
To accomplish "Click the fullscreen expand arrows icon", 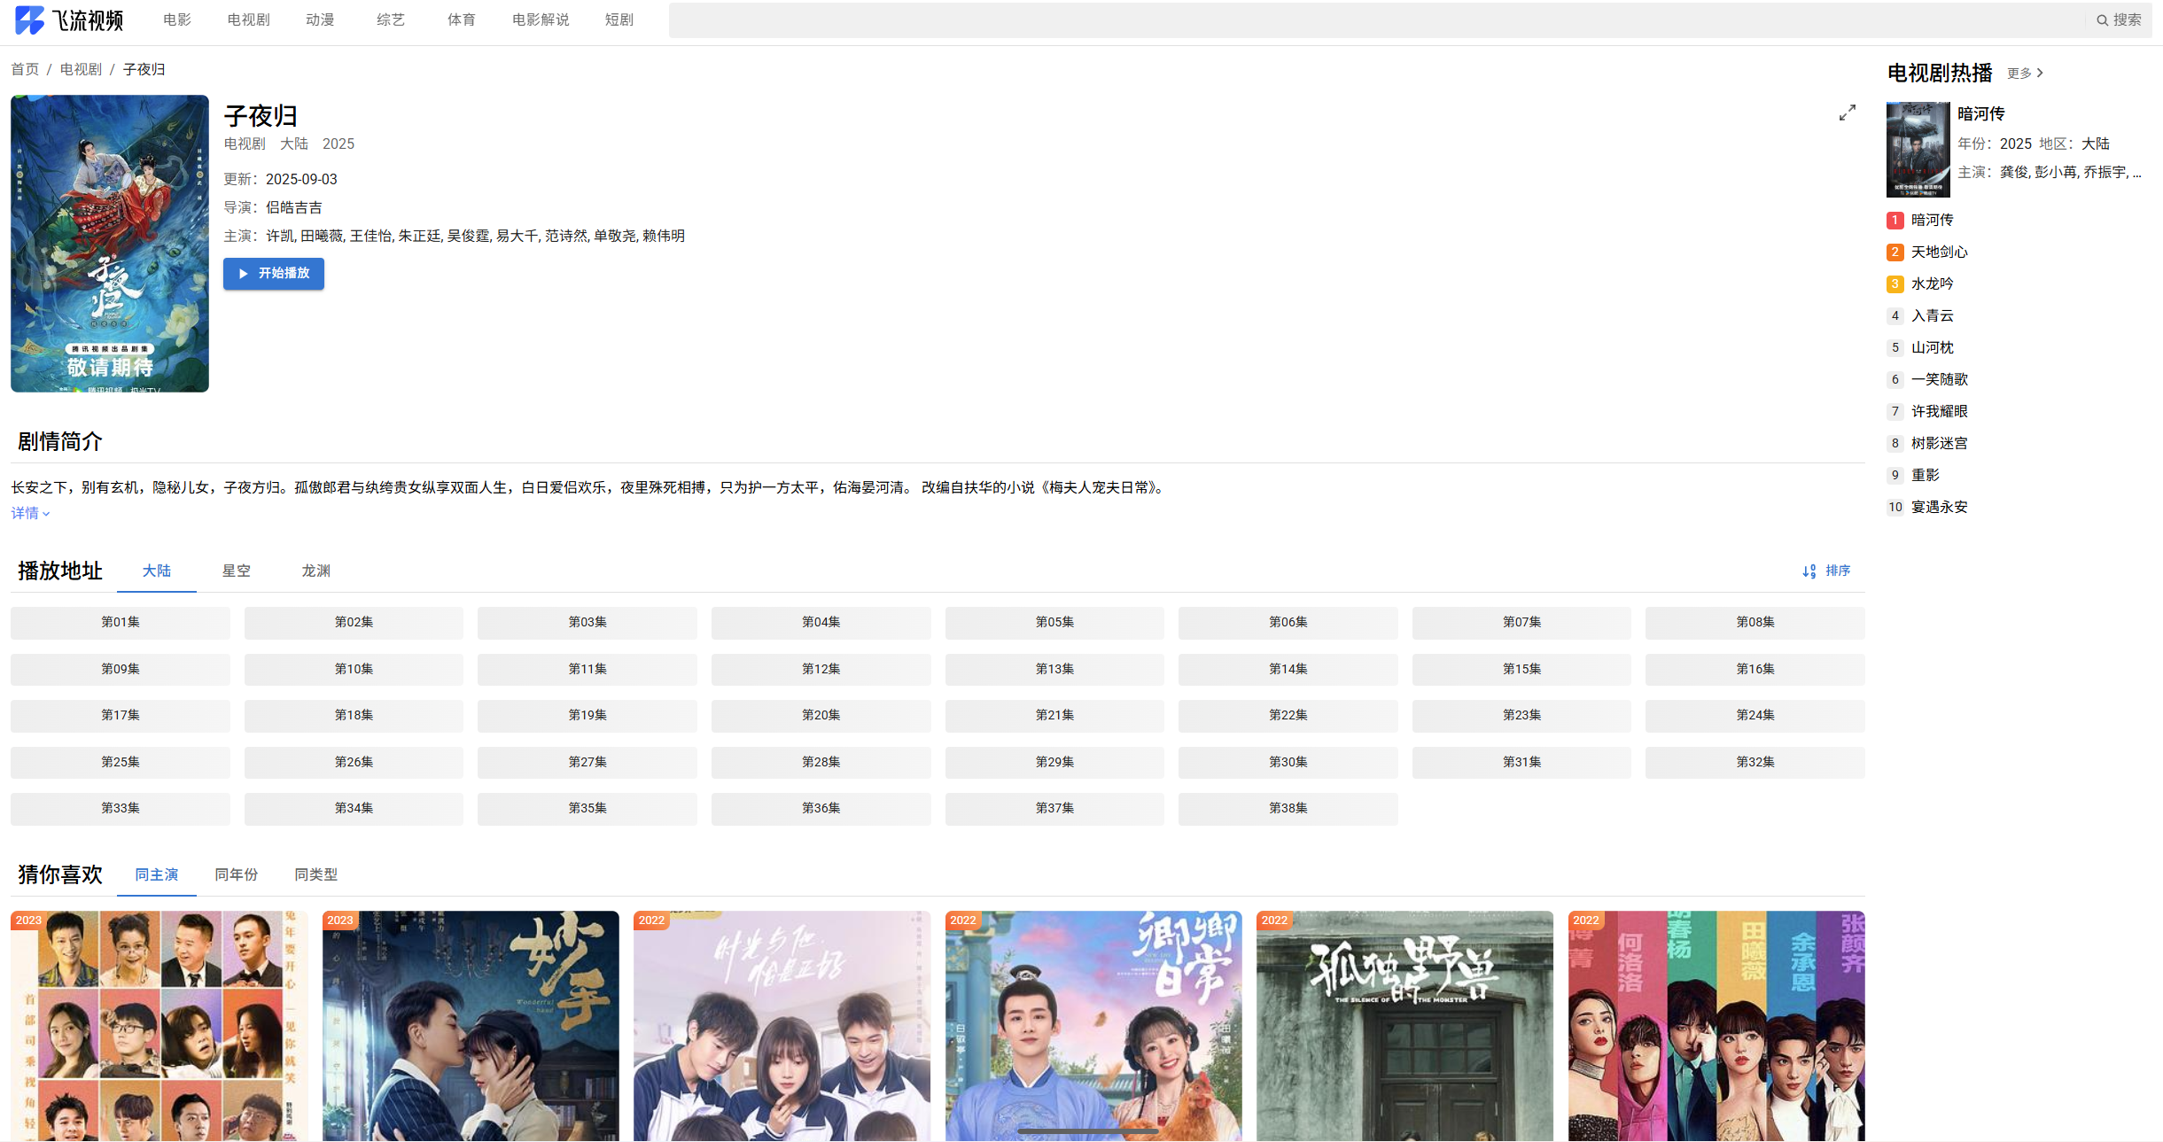I will [1847, 113].
